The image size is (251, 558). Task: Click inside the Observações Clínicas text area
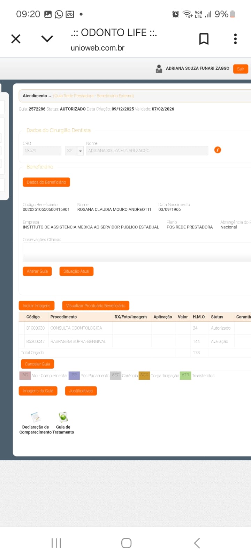coord(137,252)
